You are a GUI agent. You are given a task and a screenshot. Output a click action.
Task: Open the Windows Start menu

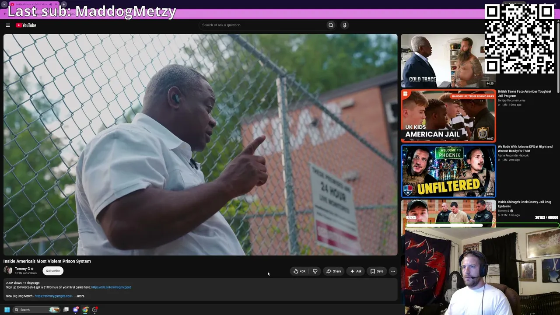pyautogui.click(x=7, y=310)
